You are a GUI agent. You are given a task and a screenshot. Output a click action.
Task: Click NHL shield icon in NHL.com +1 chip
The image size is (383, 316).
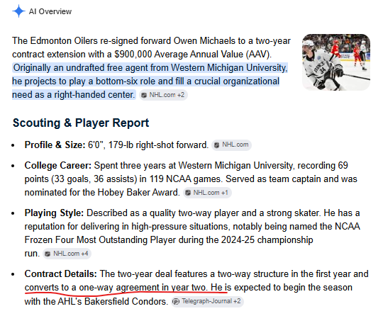[x=188, y=193]
